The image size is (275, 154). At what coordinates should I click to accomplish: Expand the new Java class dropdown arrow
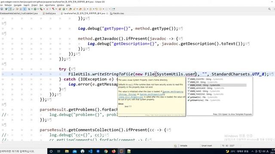tap(67, 9)
